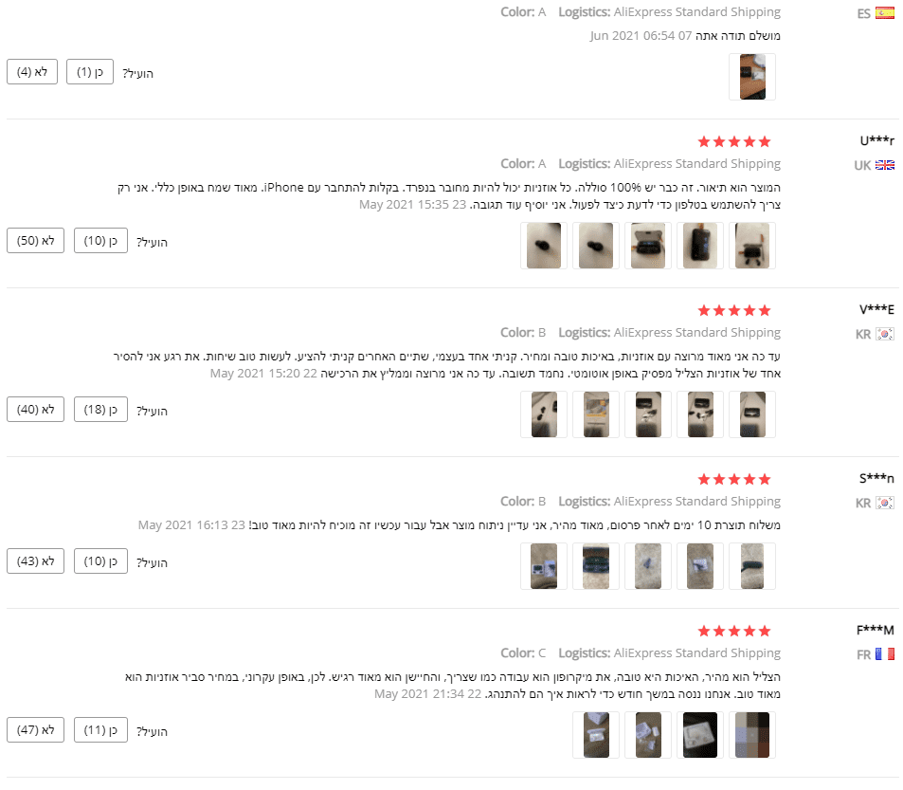Screen dimensions: 903x790
Task: Open the single photo in the ES review
Action: (x=752, y=77)
